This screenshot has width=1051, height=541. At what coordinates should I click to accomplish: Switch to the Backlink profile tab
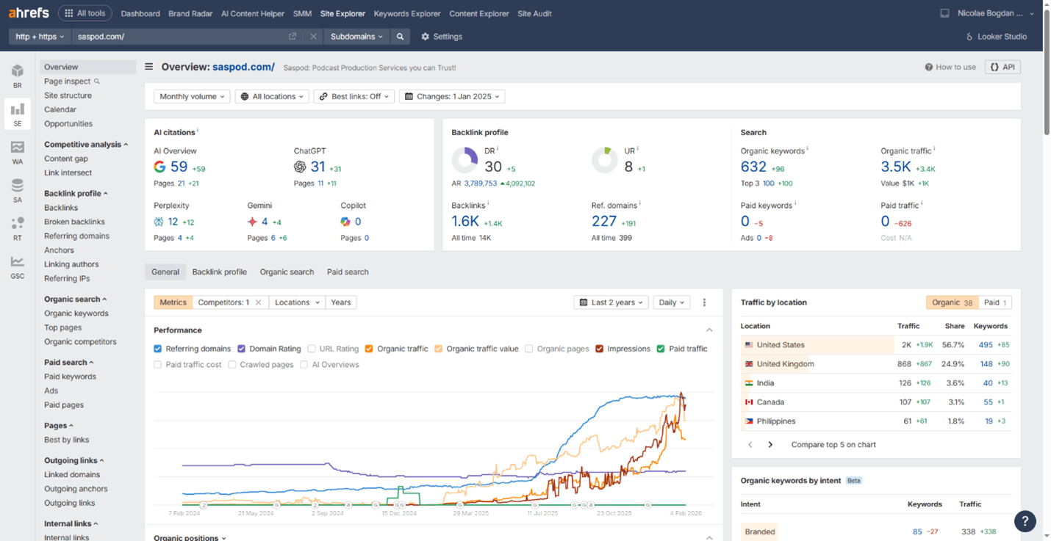pos(219,272)
